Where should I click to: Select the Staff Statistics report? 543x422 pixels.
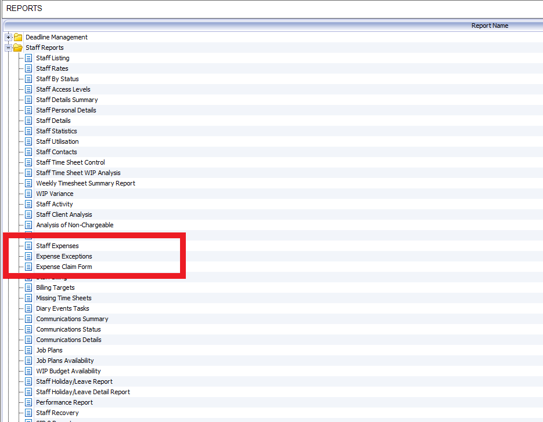pos(56,131)
